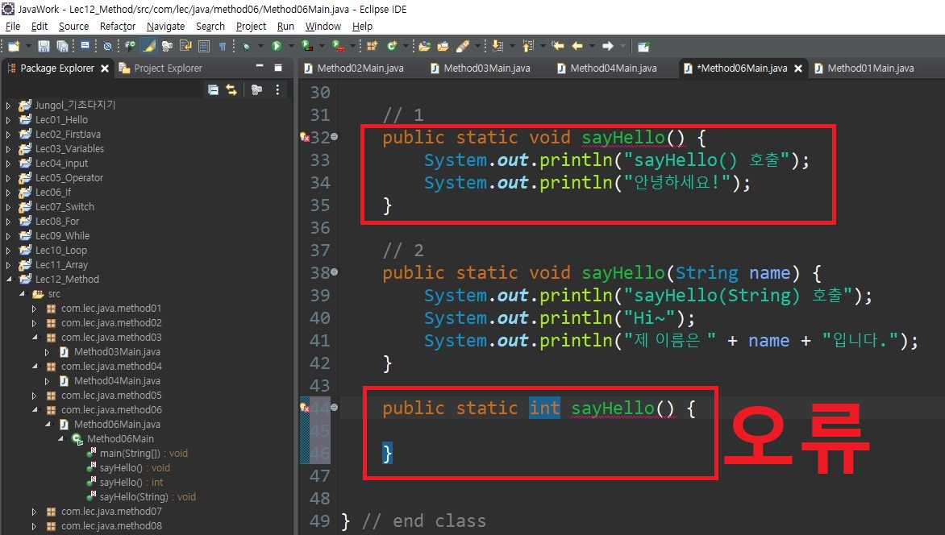Open the Search icon dropdown arrow
Screen dimensions: 945x535
point(477,47)
